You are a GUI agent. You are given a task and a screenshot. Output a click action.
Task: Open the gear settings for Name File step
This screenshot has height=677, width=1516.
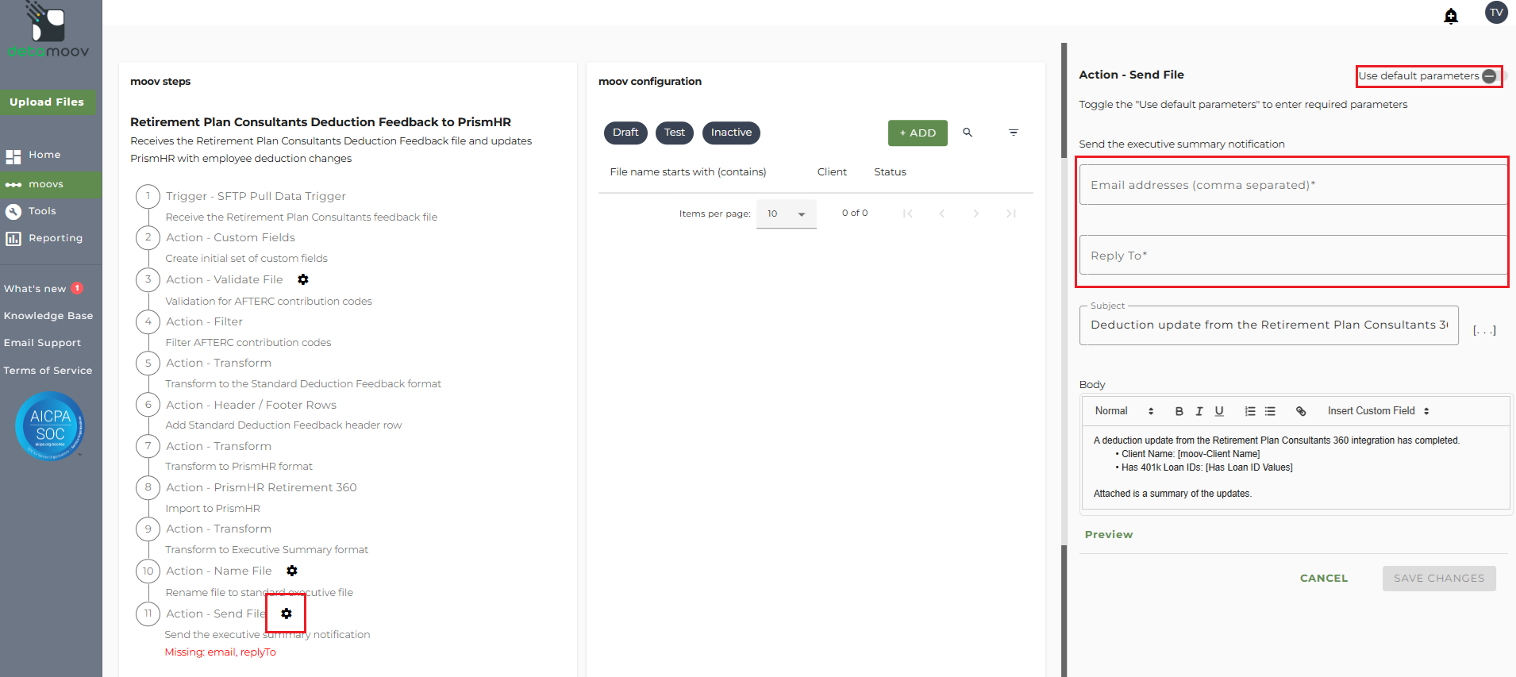tap(292, 571)
